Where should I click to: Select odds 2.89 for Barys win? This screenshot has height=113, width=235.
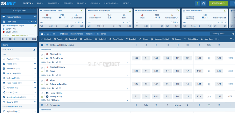[156, 71]
